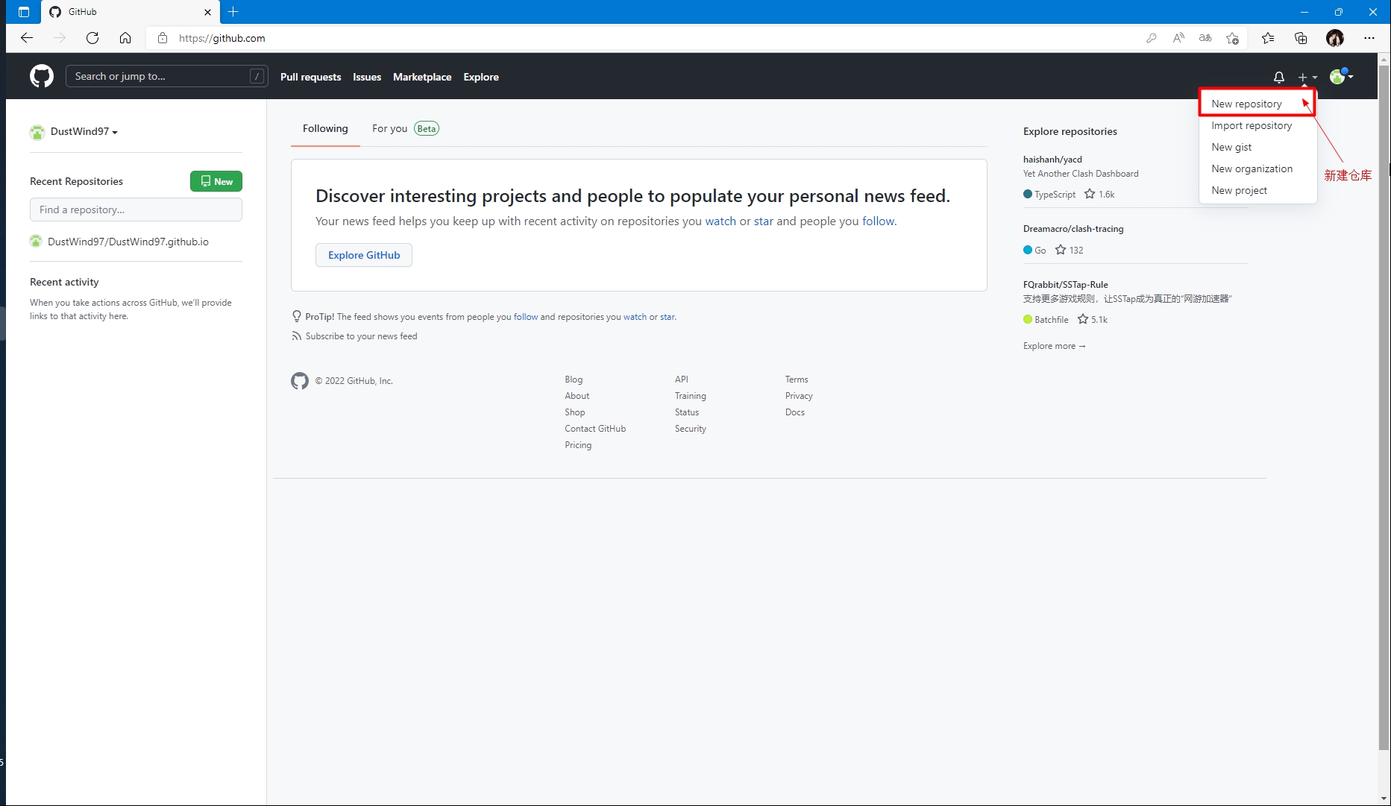1391x806 pixels.
Task: Open haishanh/yacd repository link
Action: click(x=1052, y=160)
